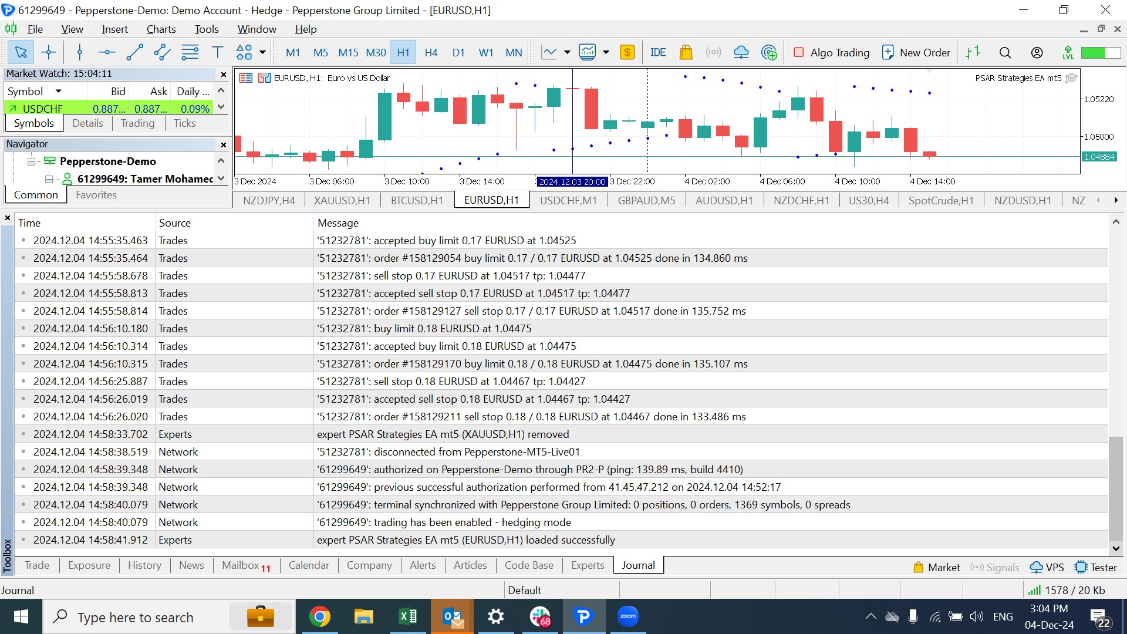Screen dimensions: 1127x634
Task: Open the Charts menu
Action: (161, 29)
